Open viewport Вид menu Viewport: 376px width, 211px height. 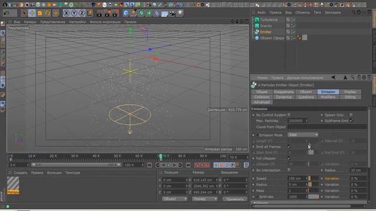click(17, 22)
